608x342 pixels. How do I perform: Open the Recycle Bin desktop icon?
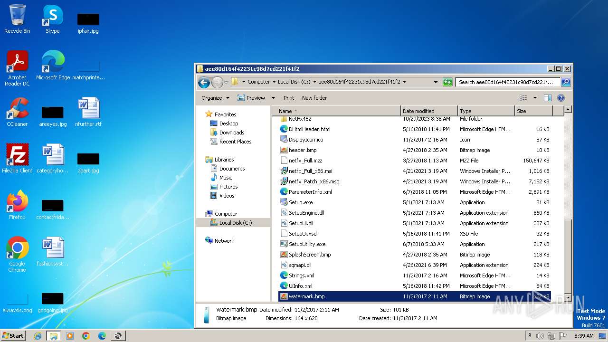(17, 19)
